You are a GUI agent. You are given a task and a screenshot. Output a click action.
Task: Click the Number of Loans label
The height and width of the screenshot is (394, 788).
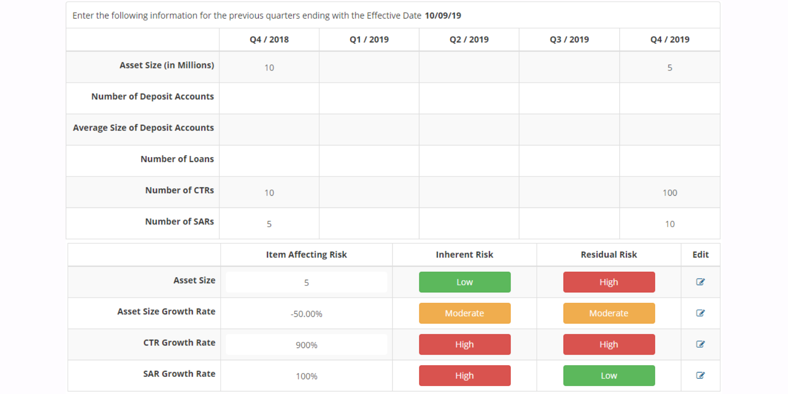(x=177, y=159)
